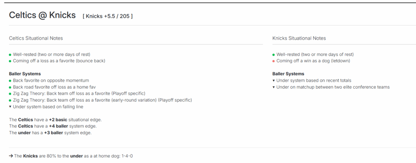Expand Under on matchup between two elite teams

coord(273,87)
